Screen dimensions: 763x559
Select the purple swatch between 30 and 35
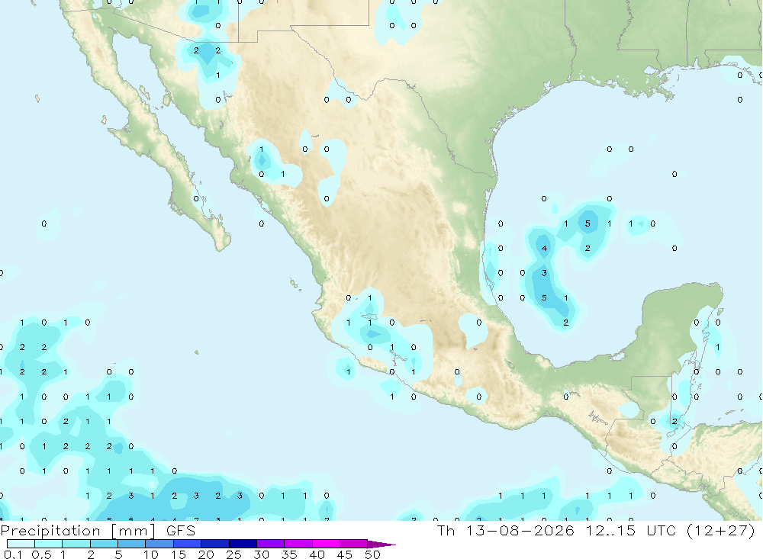pyautogui.click(x=271, y=544)
